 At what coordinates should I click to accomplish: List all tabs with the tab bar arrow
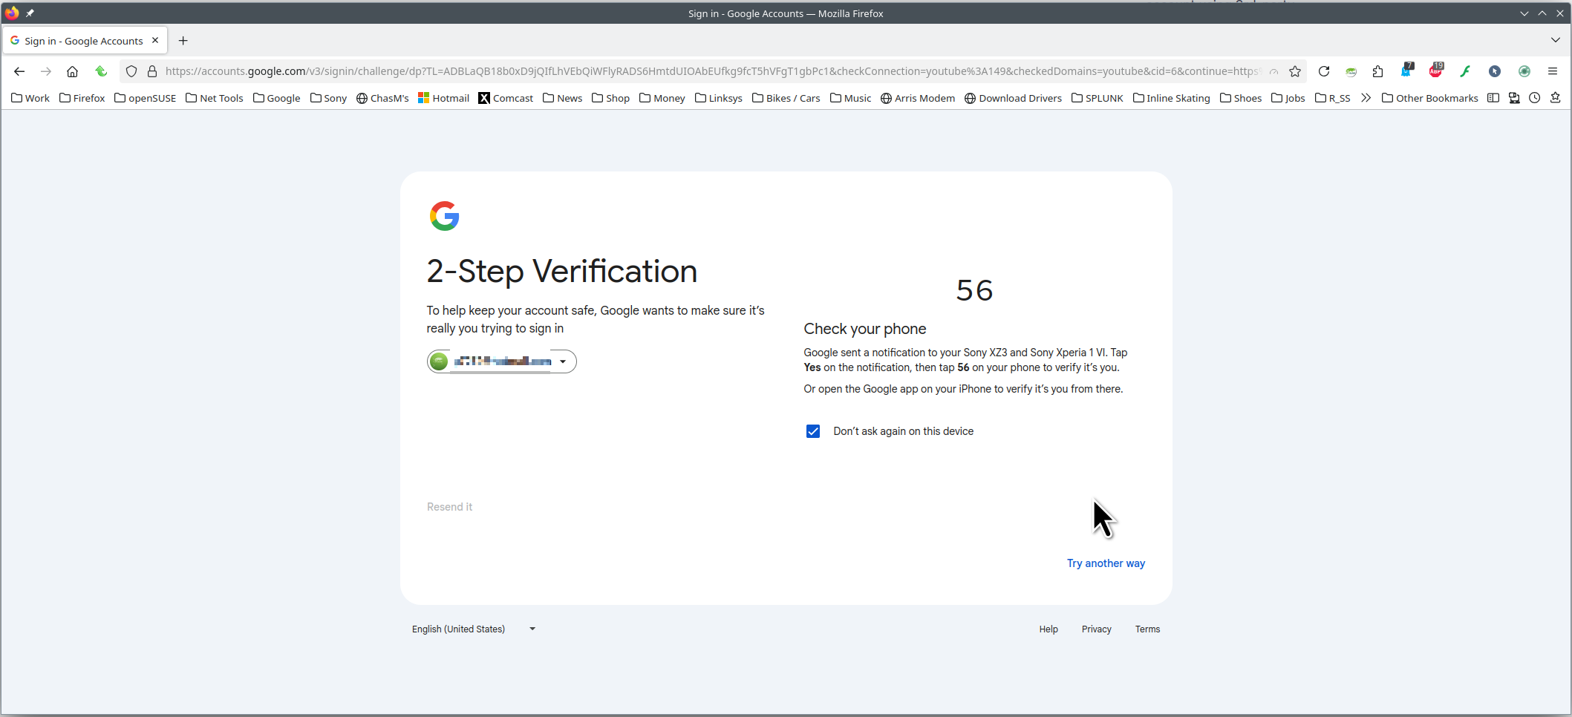pos(1555,40)
